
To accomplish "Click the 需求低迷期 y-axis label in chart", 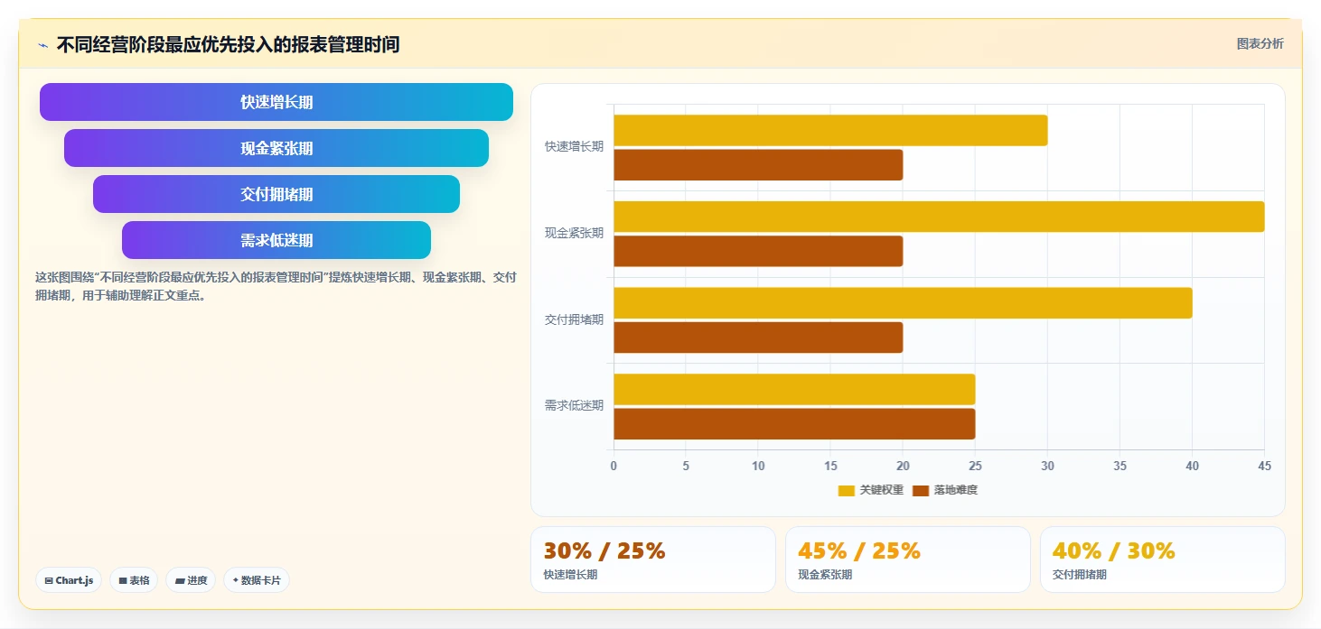I will [x=574, y=405].
